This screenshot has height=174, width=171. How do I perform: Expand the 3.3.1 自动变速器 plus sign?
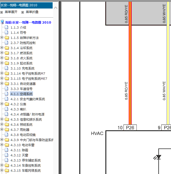click(2, 84)
